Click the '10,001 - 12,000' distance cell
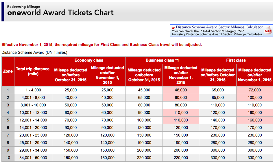Viewport: 275px width, 164px height. (x=33, y=113)
